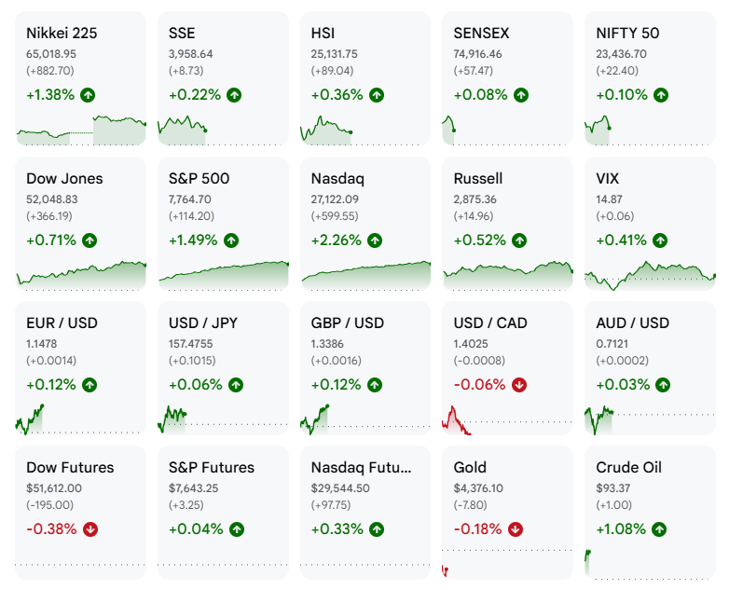Click the Russell sparkline chart
The height and width of the screenshot is (590, 729).
pos(508,276)
